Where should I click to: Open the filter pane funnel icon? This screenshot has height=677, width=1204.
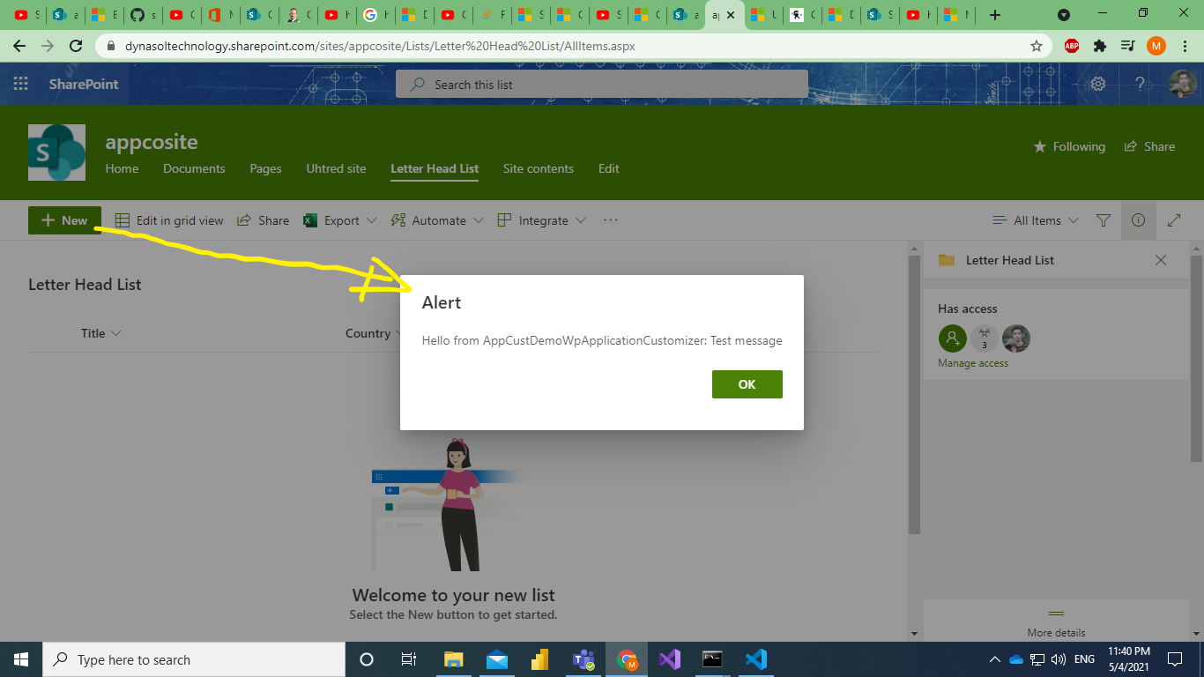tap(1103, 219)
